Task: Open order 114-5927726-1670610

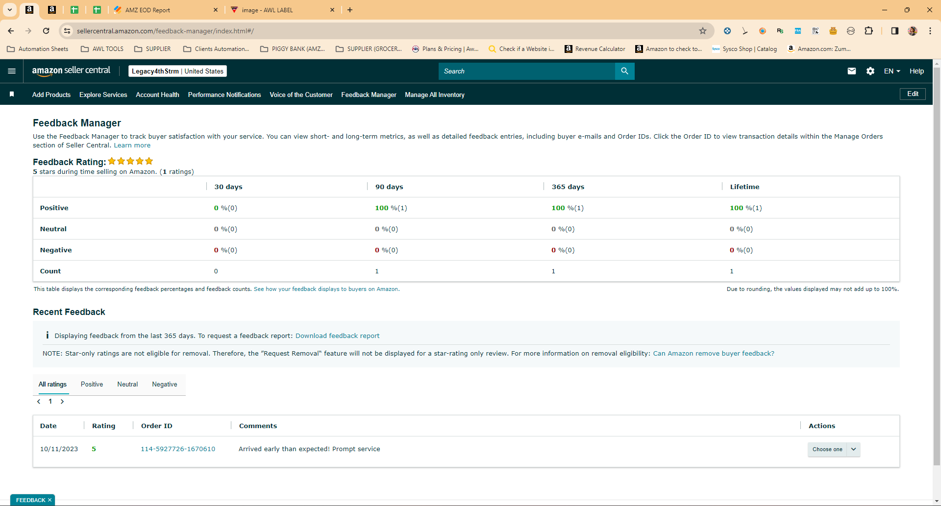Action: pyautogui.click(x=178, y=449)
